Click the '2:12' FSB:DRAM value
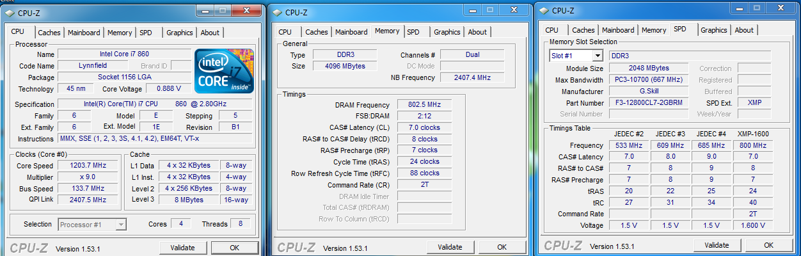Screen dimensions: 801x256 point(424,116)
